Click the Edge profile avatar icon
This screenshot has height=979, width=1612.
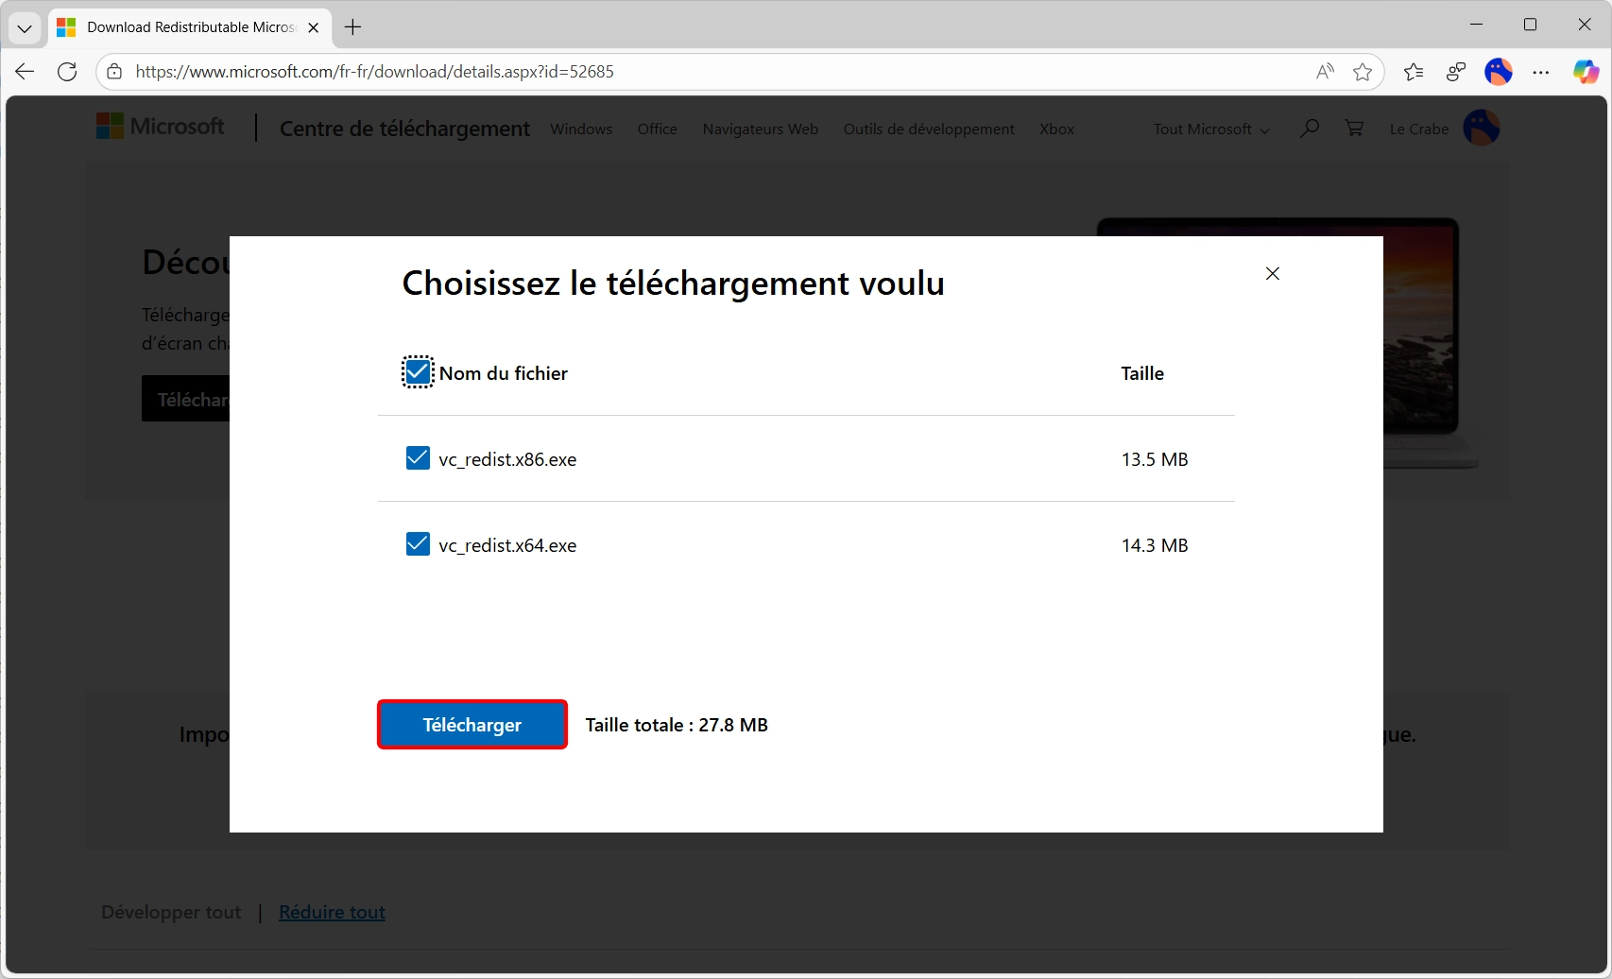click(1498, 72)
